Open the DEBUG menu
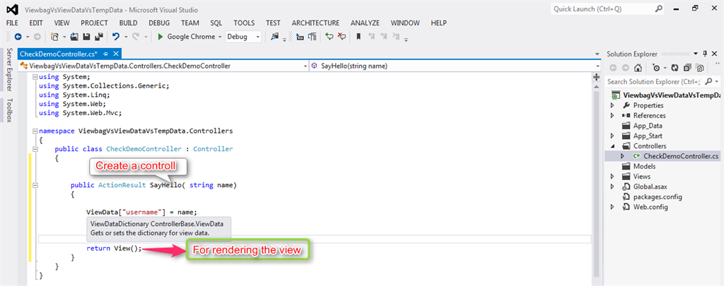Image resolution: width=724 pixels, height=286 pixels. point(159,23)
